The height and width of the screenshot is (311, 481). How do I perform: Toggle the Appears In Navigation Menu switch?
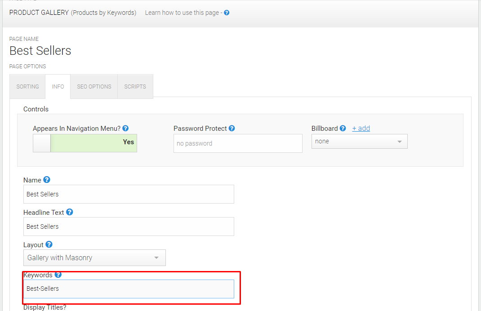tap(85, 143)
